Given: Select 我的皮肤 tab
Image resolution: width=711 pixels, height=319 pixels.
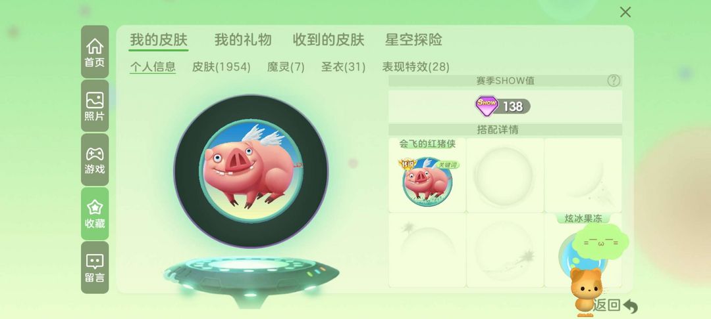Looking at the screenshot, I should pyautogui.click(x=159, y=40).
